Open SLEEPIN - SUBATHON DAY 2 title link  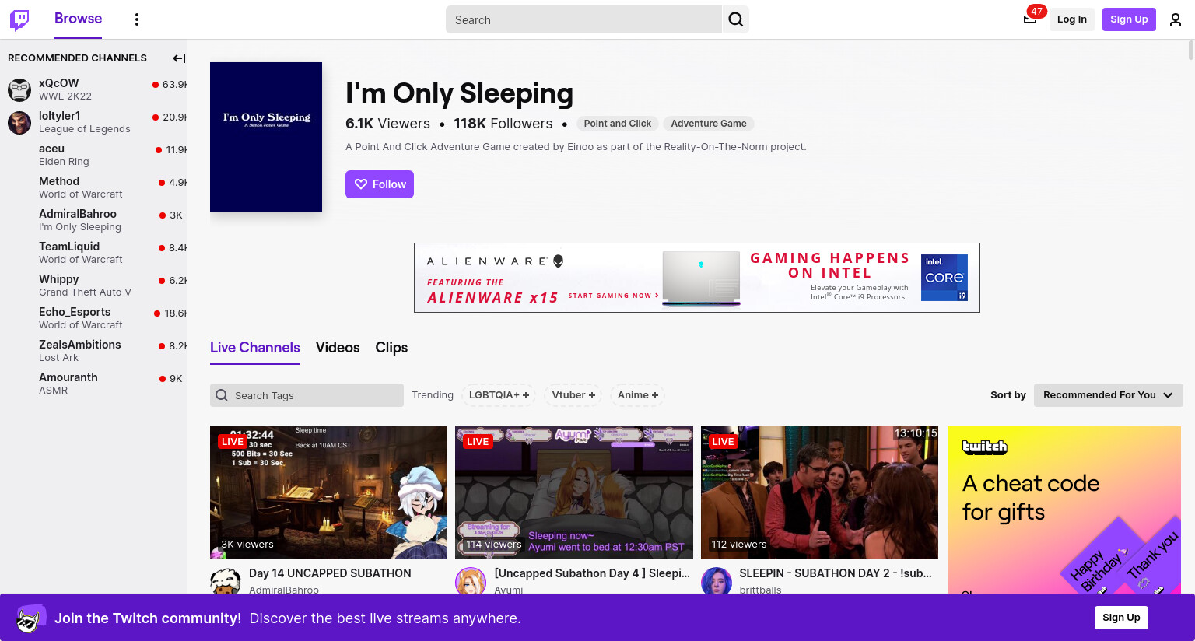pyautogui.click(x=836, y=573)
